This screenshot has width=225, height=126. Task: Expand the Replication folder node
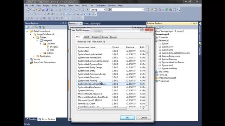pos(34,56)
